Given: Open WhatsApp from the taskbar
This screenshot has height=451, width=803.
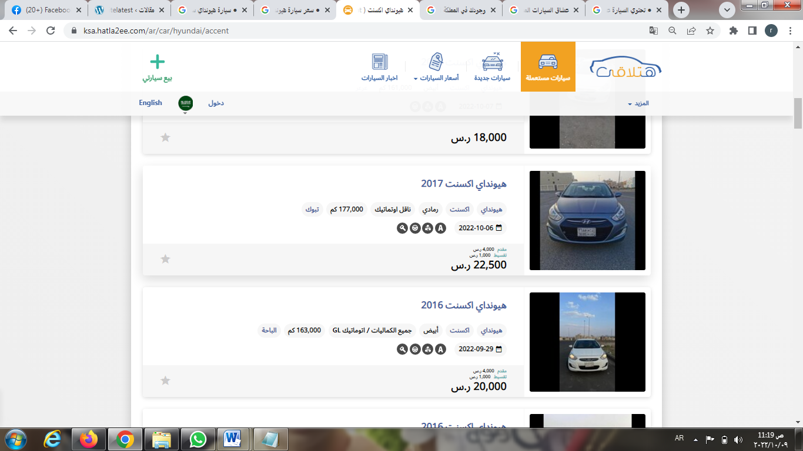Looking at the screenshot, I should pos(198,439).
